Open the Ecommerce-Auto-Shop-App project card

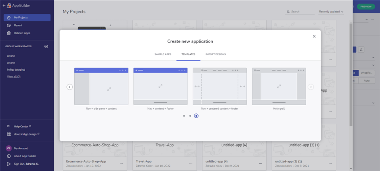point(95,155)
